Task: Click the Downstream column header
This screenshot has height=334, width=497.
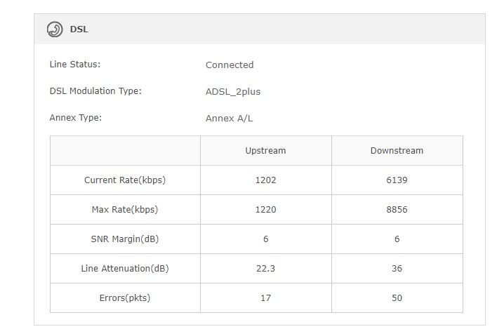Action: [x=397, y=151]
